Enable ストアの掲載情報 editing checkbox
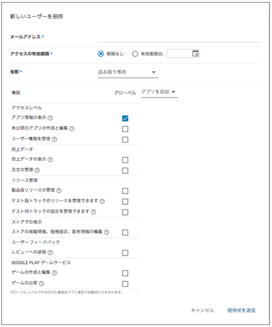272x327 pixels. point(125,232)
